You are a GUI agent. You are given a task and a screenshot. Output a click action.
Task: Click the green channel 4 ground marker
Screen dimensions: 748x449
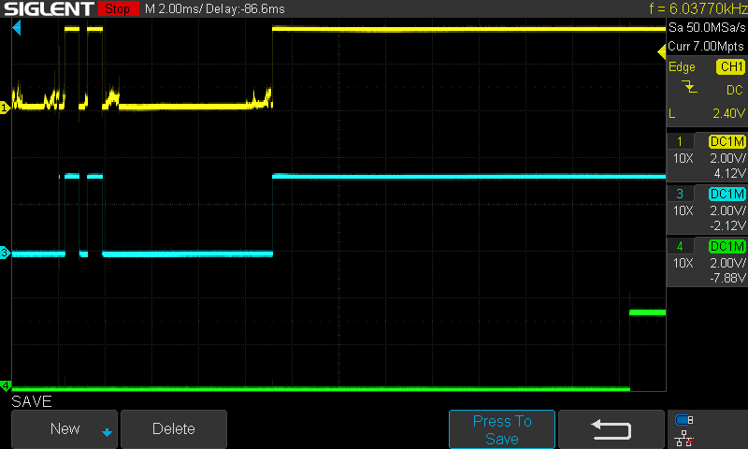pos(6,385)
